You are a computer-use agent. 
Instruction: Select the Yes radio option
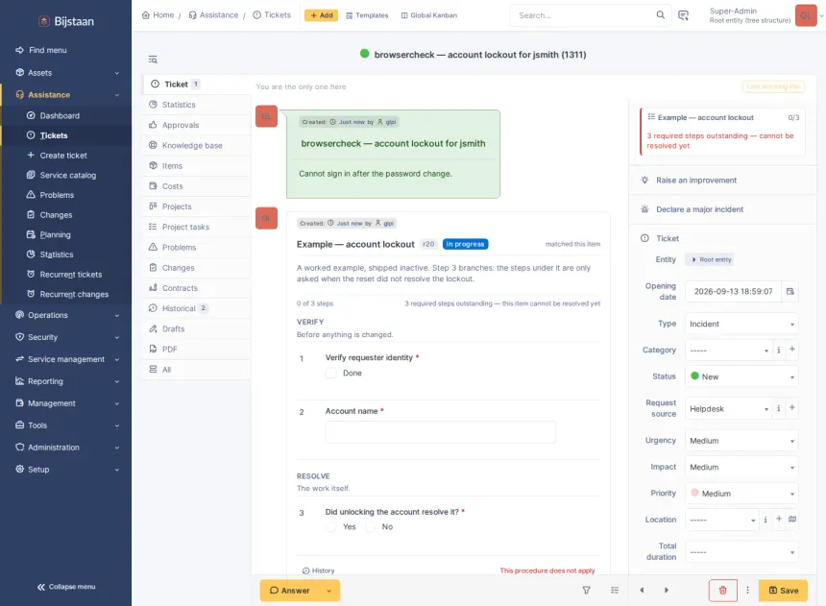[x=330, y=527]
